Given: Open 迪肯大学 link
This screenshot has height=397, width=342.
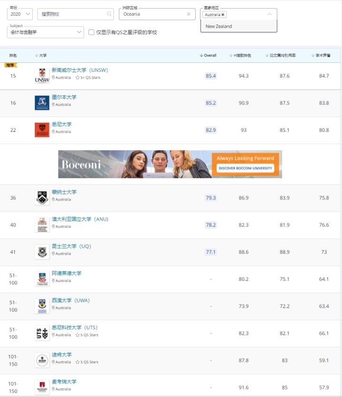Looking at the screenshot, I should 62,355.
